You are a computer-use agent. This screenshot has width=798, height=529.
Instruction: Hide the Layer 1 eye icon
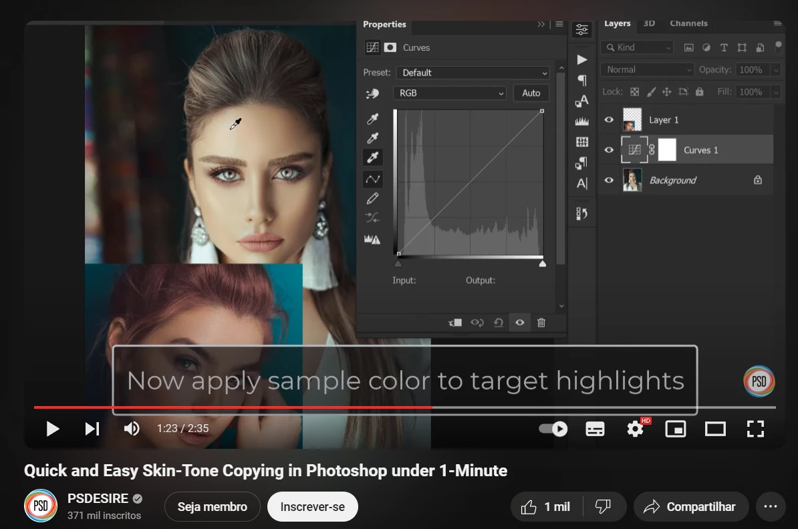pos(609,120)
